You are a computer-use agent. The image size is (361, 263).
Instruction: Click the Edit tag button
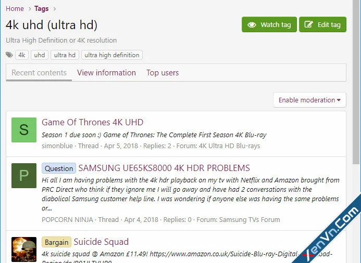[322, 24]
